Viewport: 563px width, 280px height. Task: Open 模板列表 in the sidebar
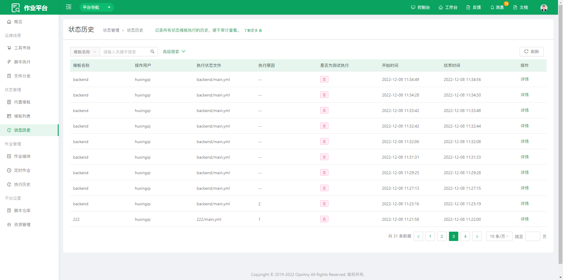coord(29,116)
